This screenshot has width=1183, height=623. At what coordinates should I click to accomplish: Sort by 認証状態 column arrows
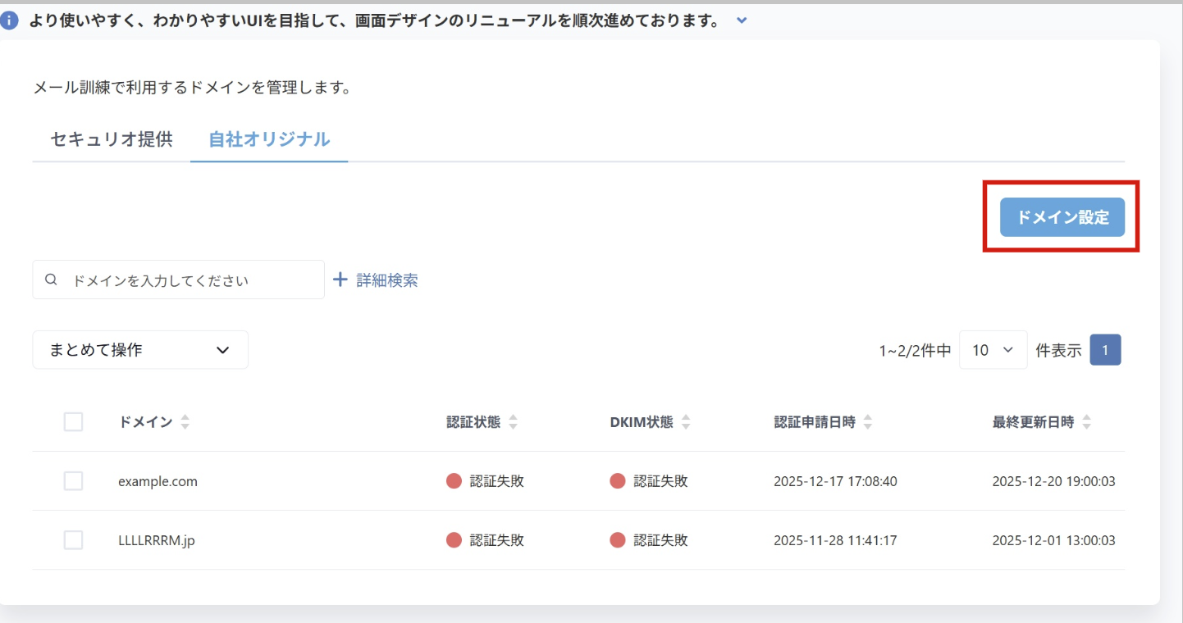tap(514, 422)
